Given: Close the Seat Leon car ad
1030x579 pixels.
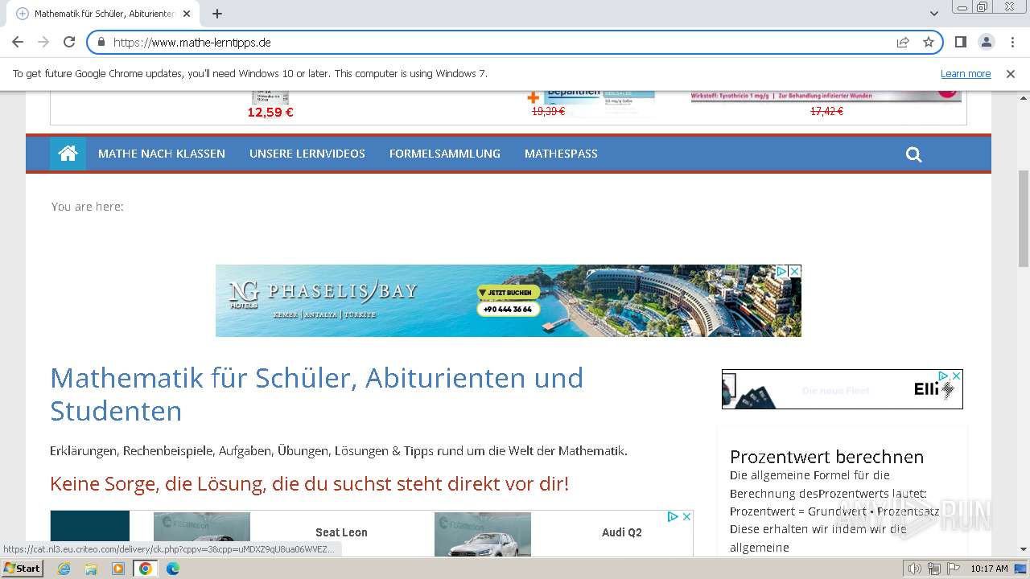Looking at the screenshot, I should pyautogui.click(x=687, y=516).
